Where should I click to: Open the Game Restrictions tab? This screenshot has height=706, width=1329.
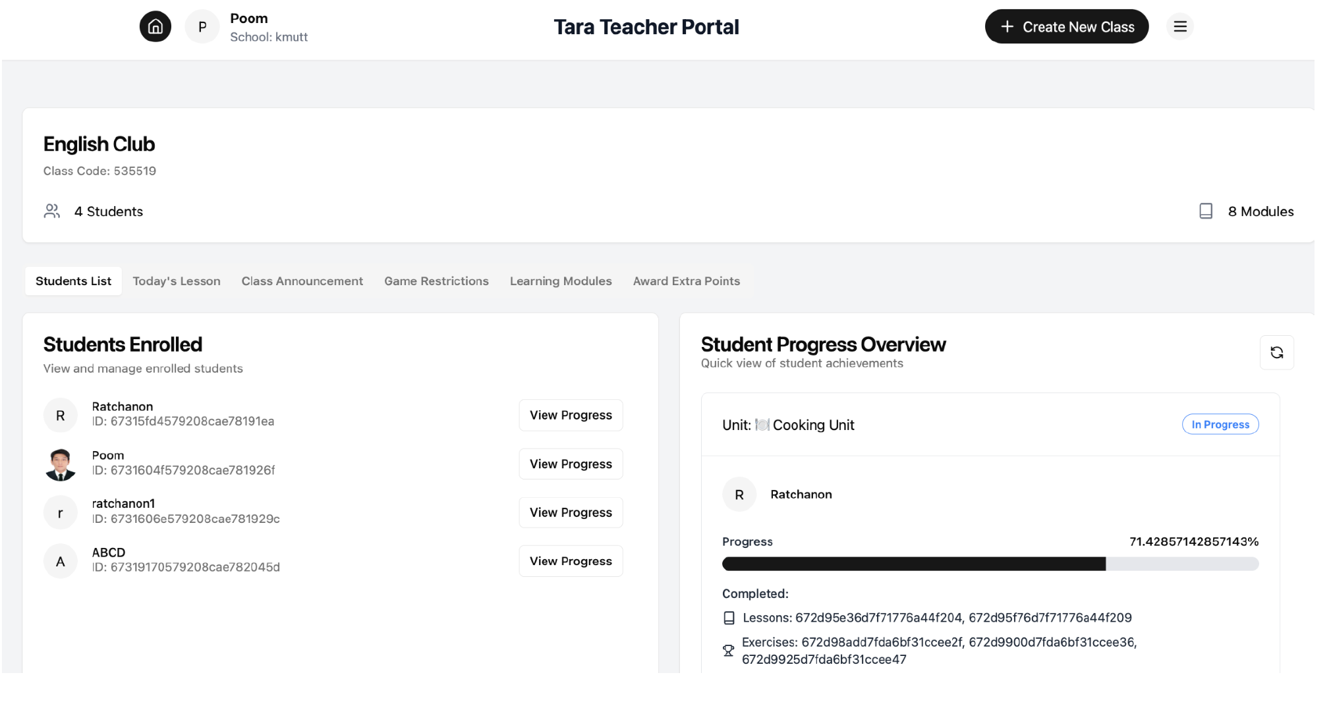click(x=436, y=281)
